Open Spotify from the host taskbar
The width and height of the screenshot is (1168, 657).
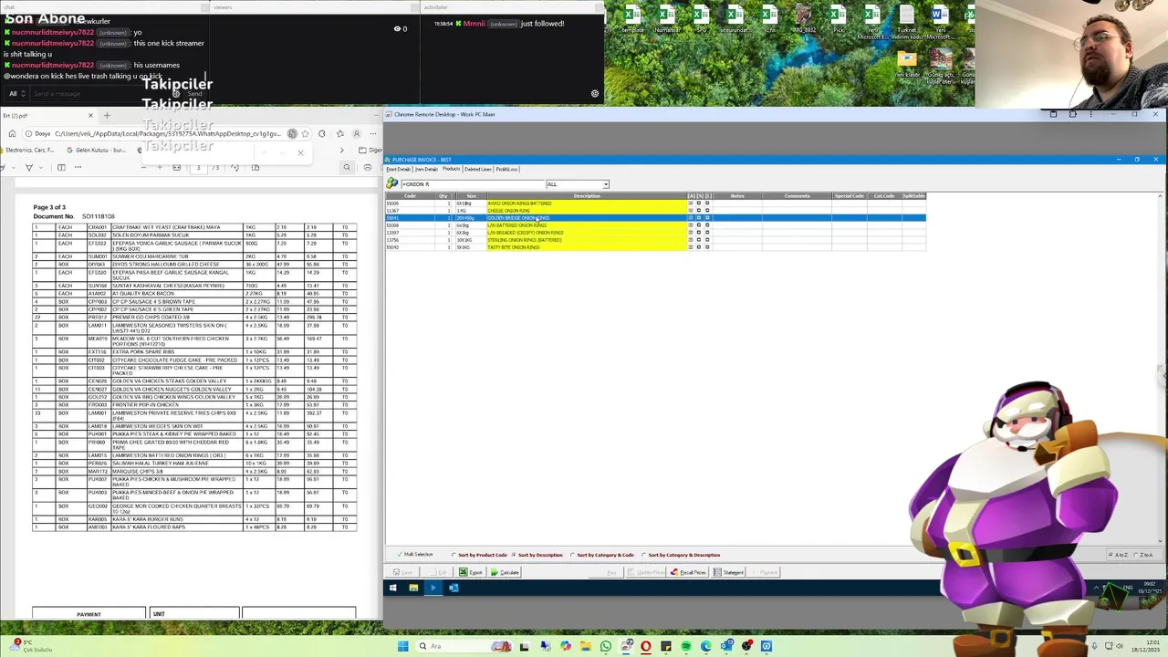coord(685,646)
